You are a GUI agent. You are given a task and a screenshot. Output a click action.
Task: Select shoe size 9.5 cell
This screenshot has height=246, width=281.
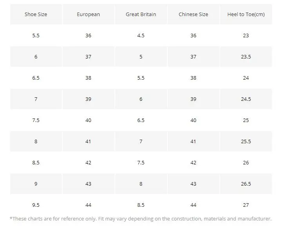point(36,205)
